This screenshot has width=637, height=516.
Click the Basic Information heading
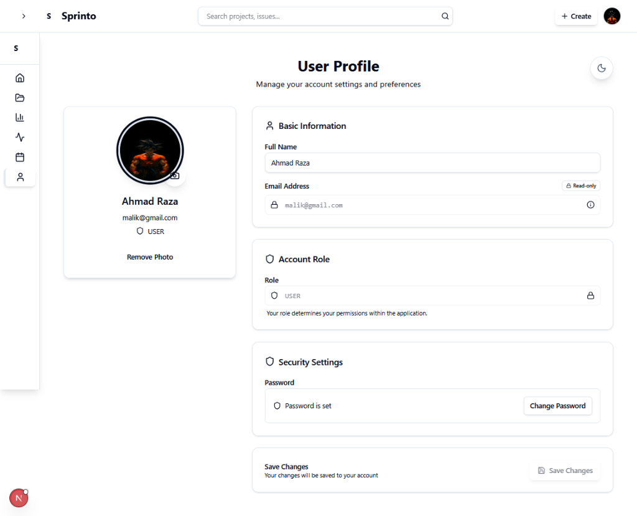click(312, 126)
